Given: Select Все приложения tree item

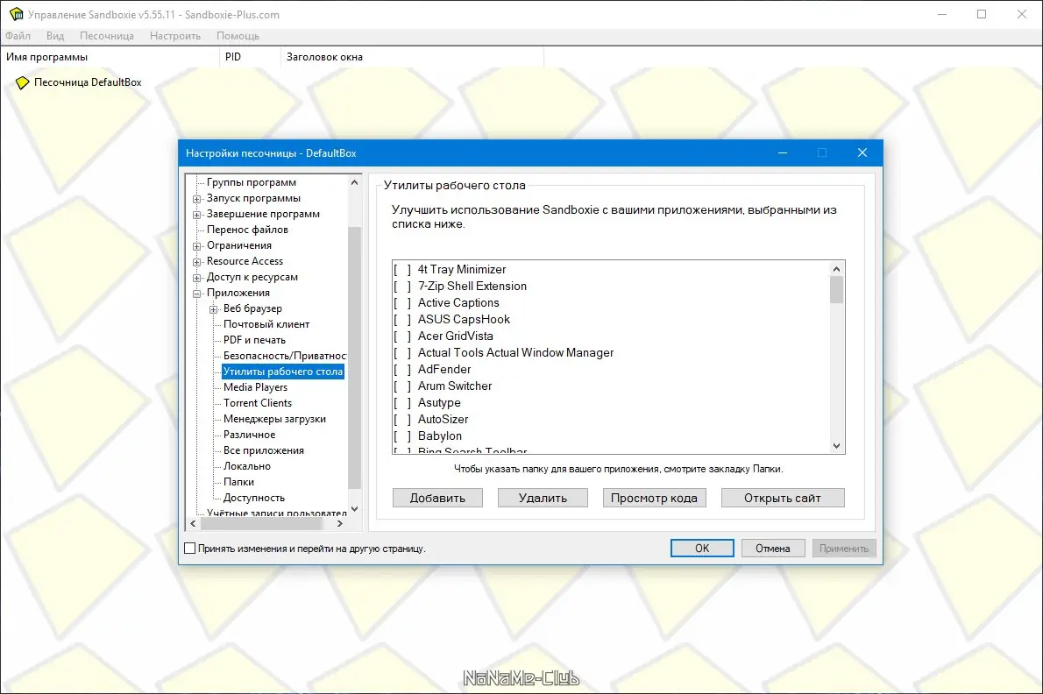Looking at the screenshot, I should pyautogui.click(x=264, y=450).
